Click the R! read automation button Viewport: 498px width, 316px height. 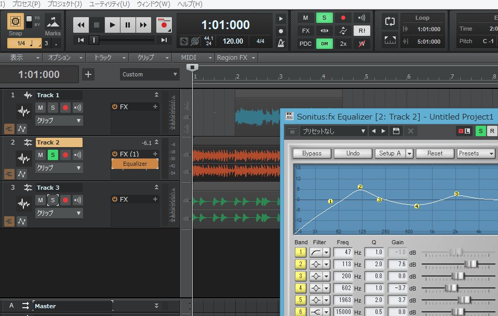point(362,31)
